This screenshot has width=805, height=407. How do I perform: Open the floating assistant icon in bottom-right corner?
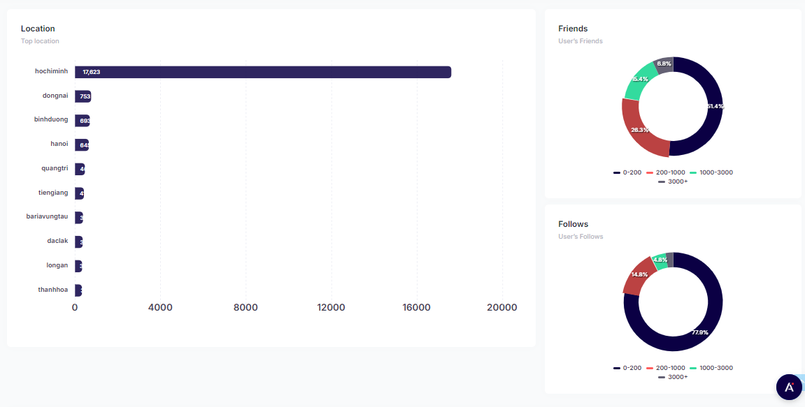point(789,387)
